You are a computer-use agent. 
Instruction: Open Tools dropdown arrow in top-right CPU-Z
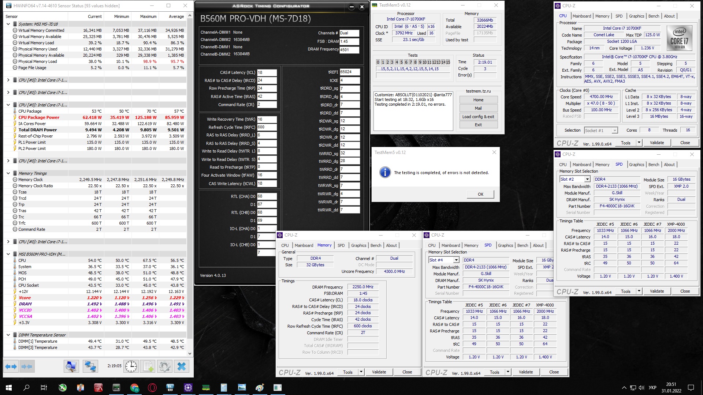pos(639,143)
